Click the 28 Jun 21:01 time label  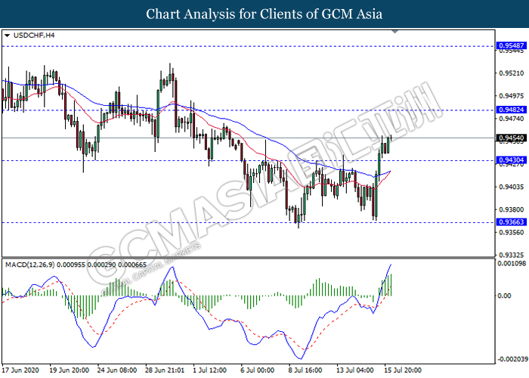click(165, 370)
